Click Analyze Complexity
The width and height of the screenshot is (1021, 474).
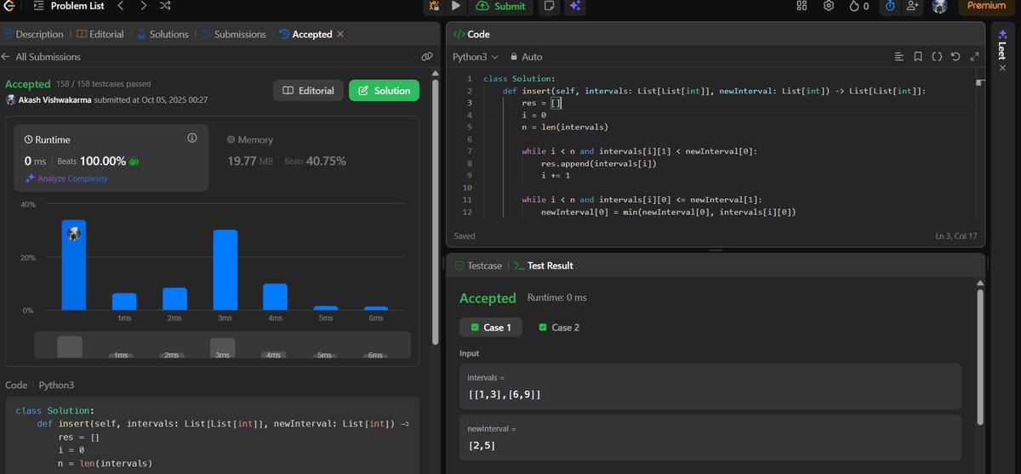66,178
